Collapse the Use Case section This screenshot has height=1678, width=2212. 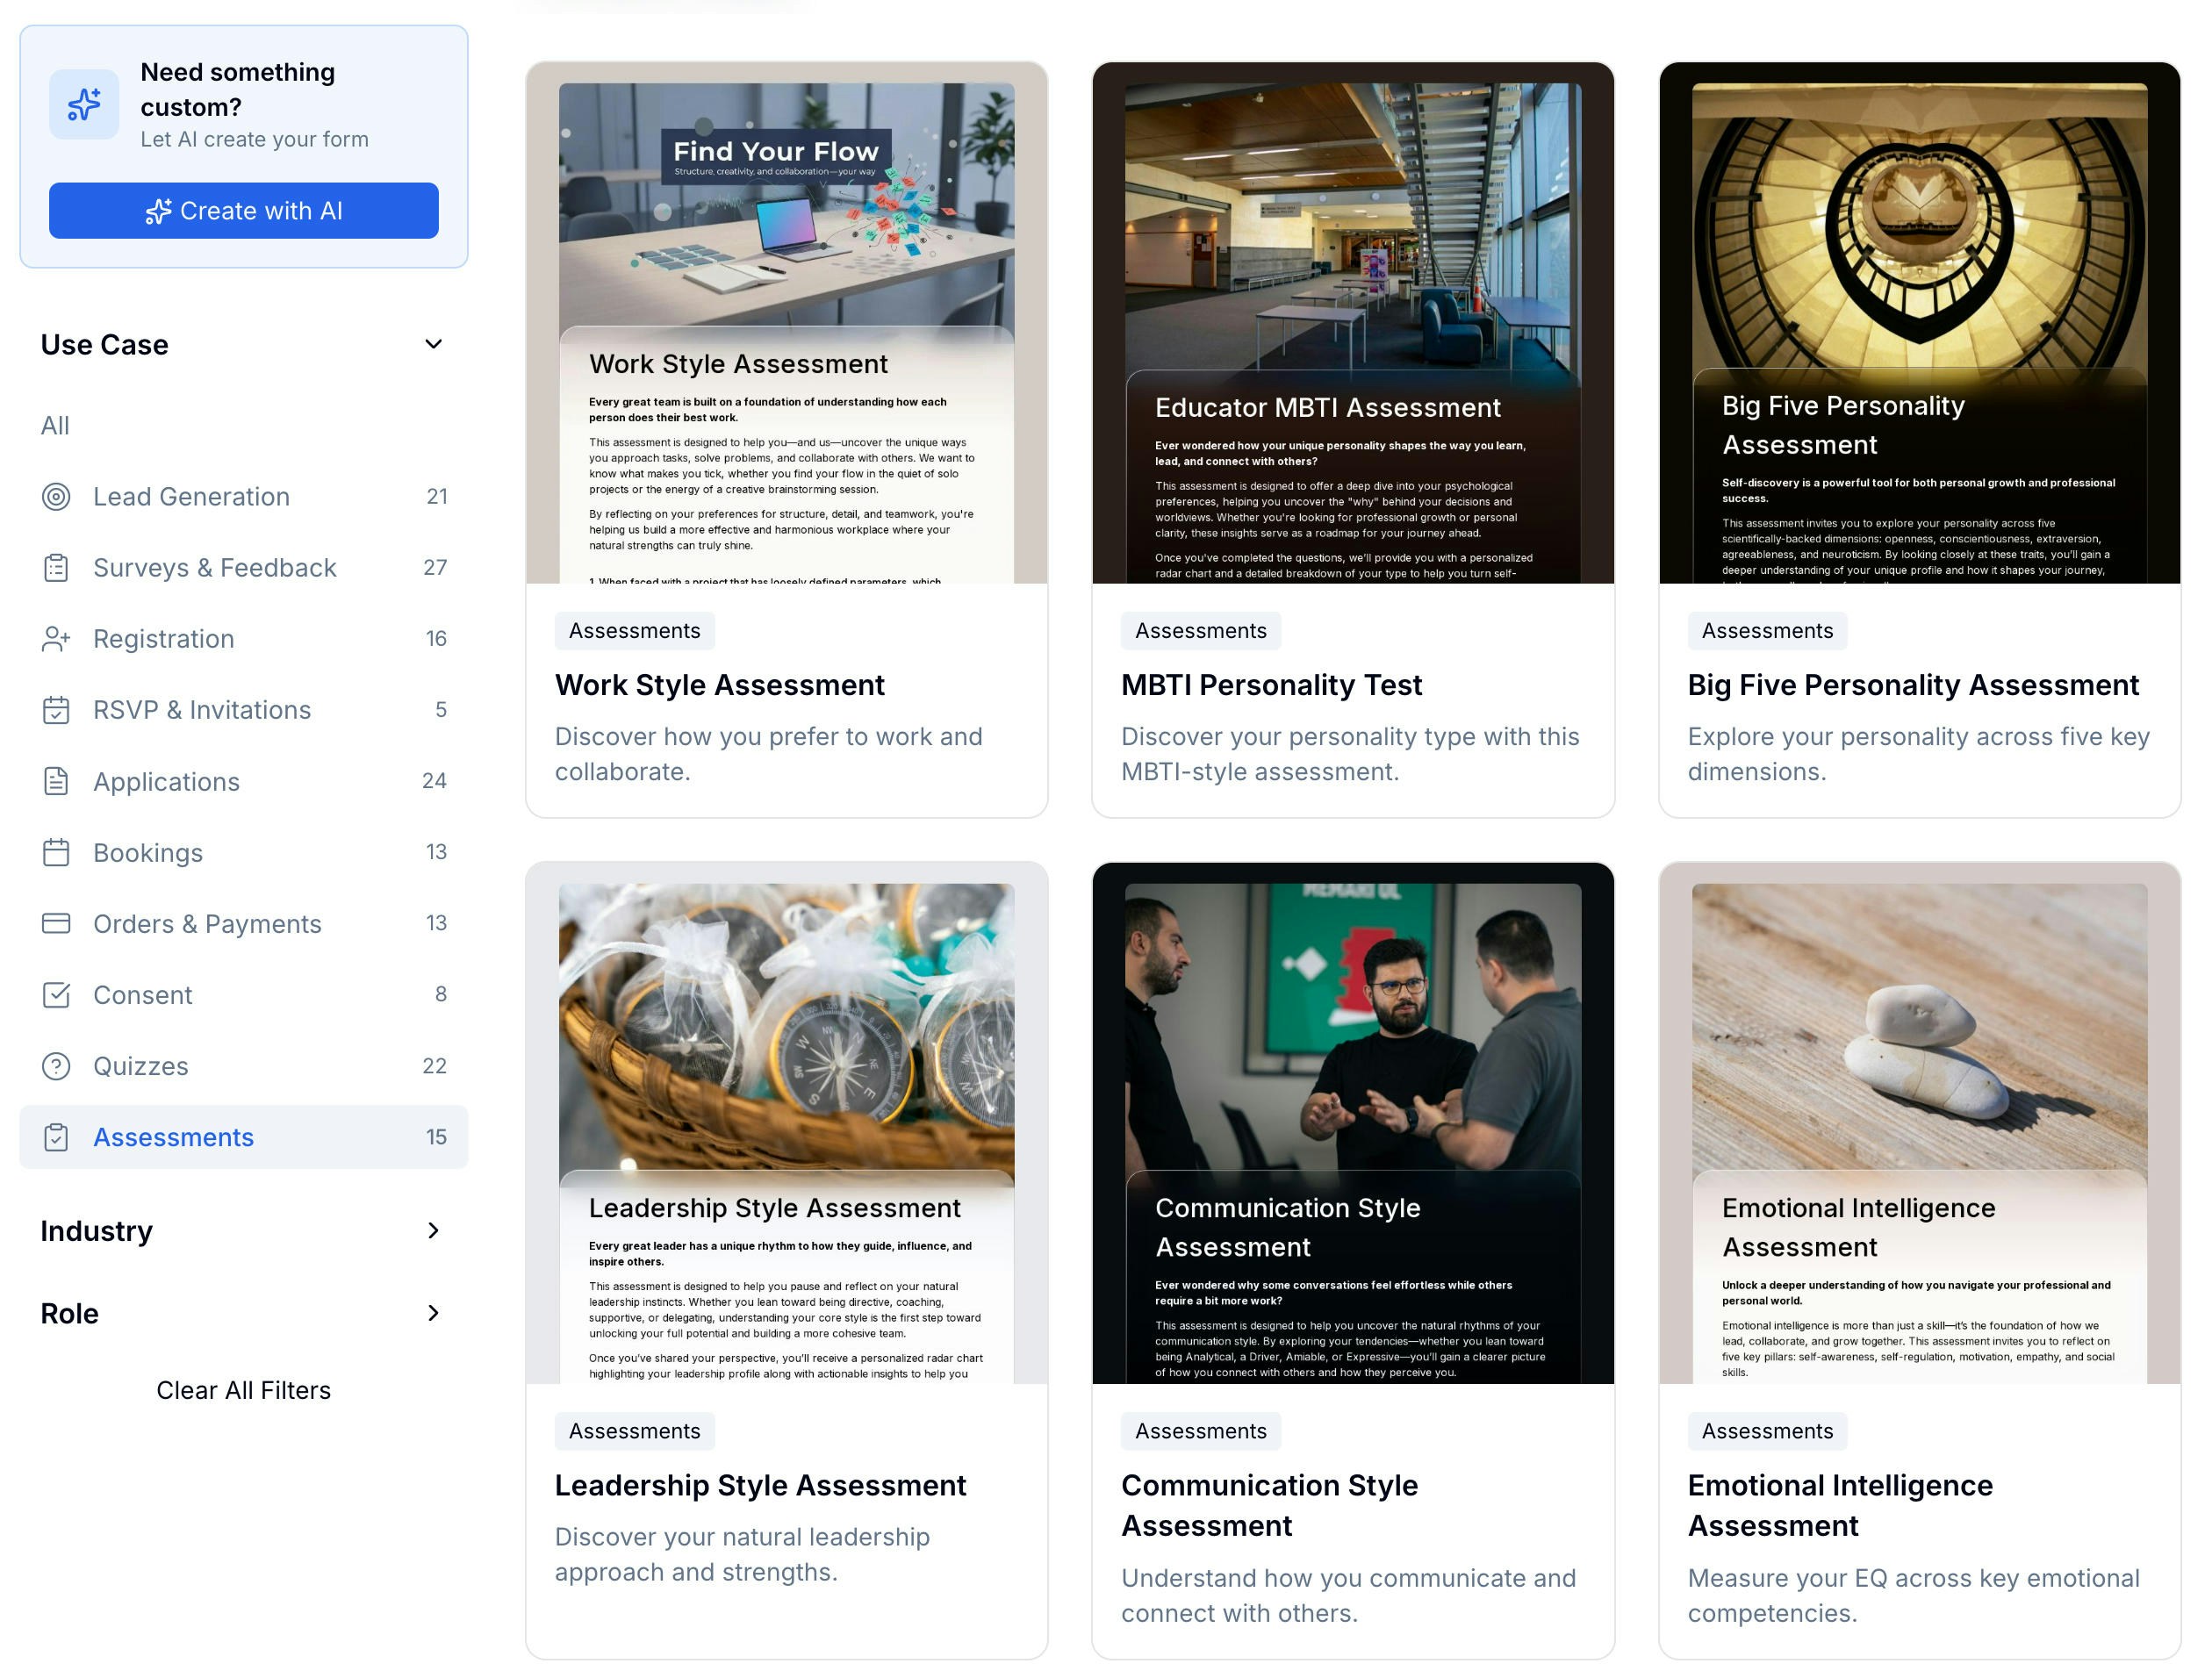pos(433,345)
